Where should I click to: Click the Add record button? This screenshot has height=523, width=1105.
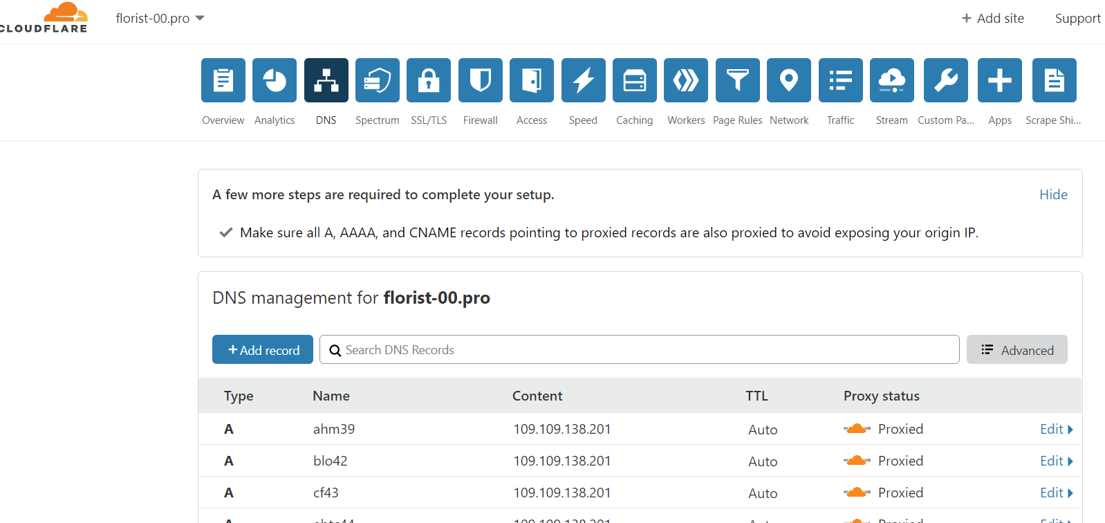[x=263, y=349]
